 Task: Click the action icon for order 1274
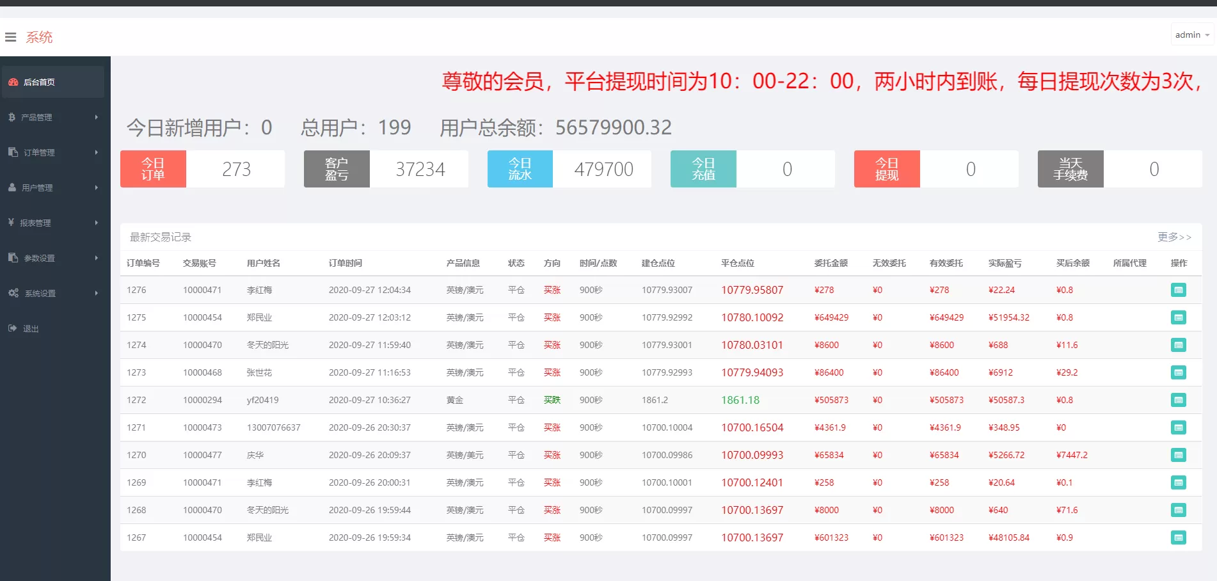(1178, 345)
